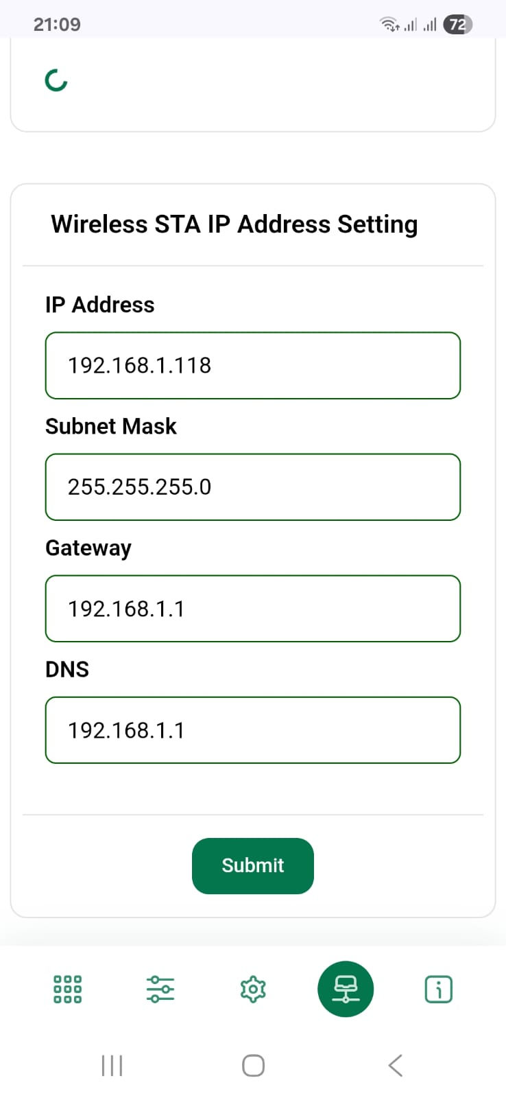Click into the DNS input field

[253, 729]
